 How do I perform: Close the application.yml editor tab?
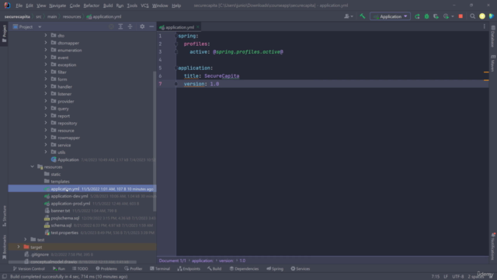click(198, 27)
